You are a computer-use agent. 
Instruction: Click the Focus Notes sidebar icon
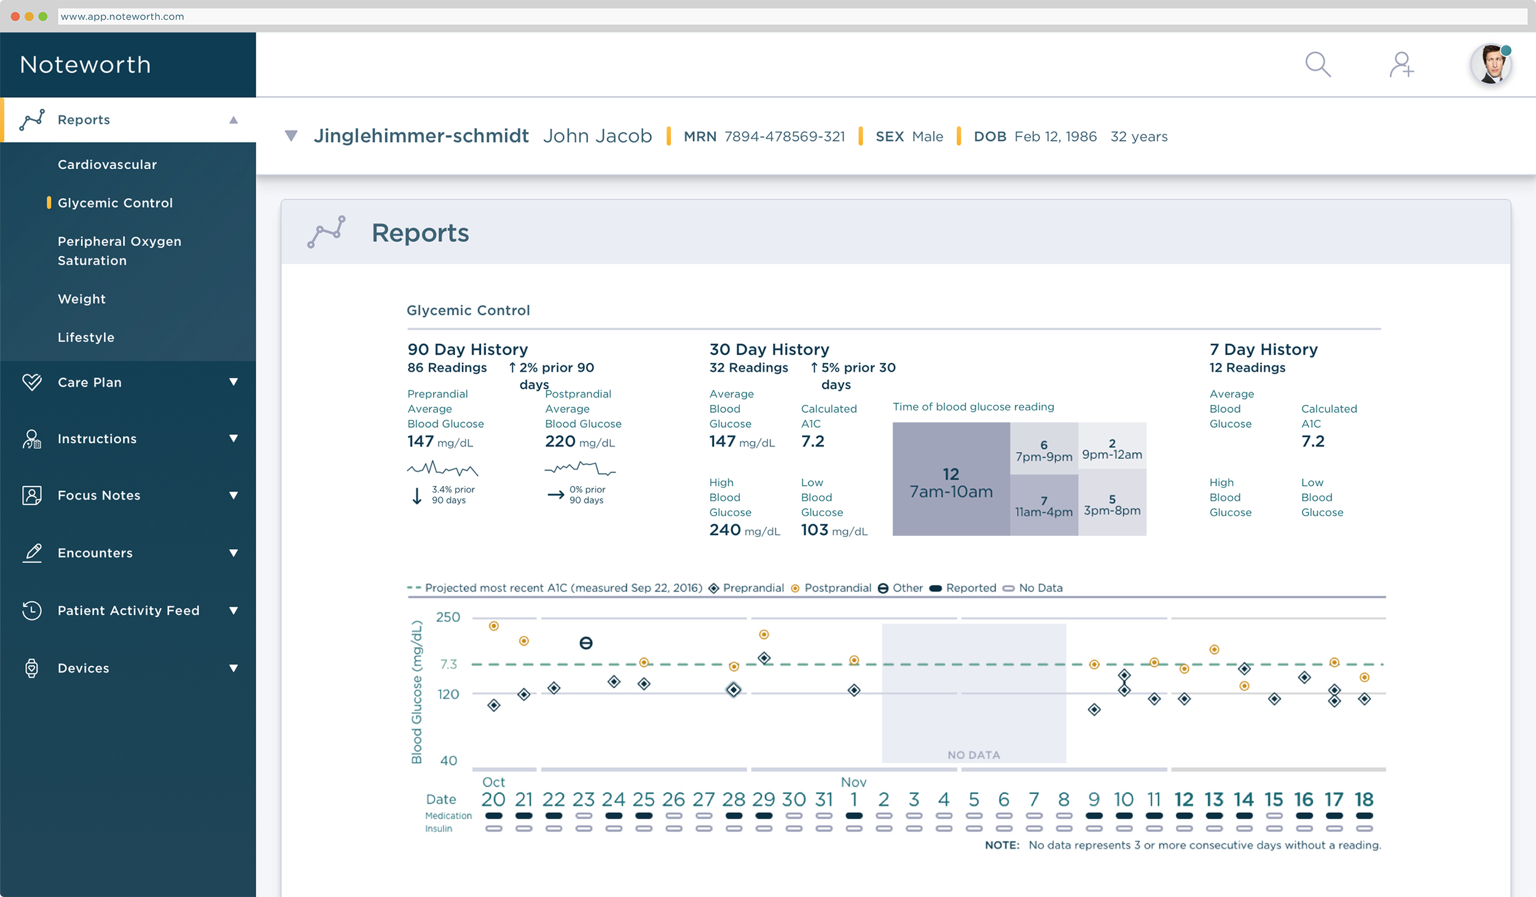(x=32, y=495)
